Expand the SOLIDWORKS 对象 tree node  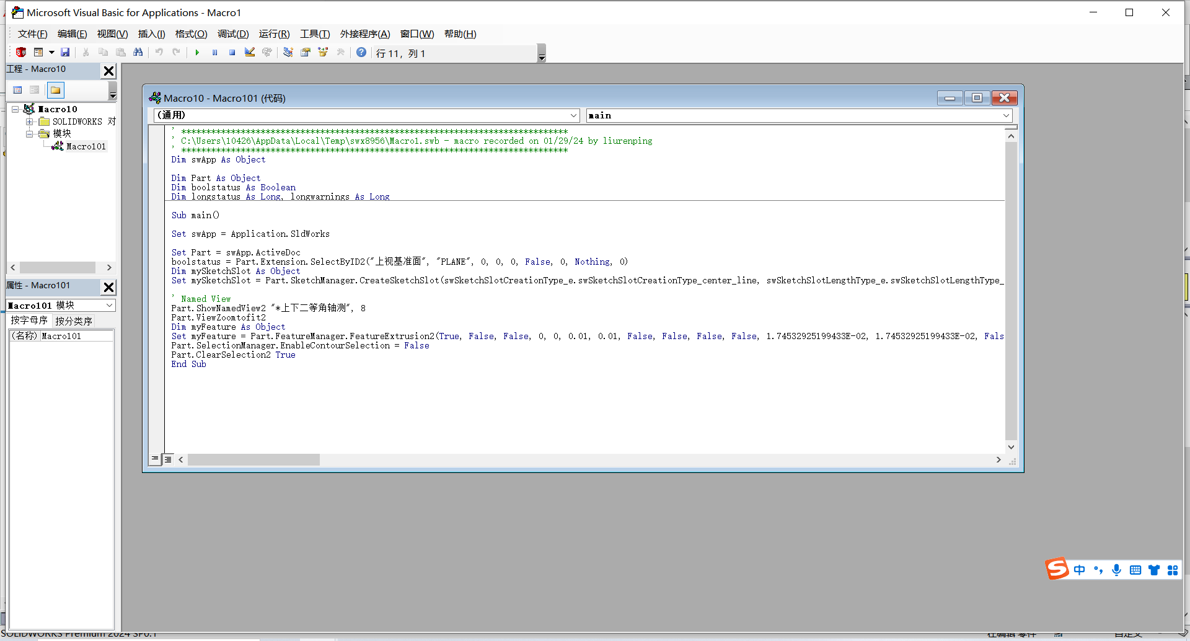point(30,122)
